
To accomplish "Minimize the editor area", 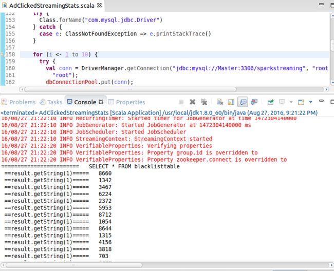I will click(322, 4).
